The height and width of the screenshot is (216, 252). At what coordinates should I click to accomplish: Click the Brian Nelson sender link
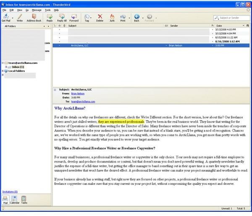(x=78, y=94)
